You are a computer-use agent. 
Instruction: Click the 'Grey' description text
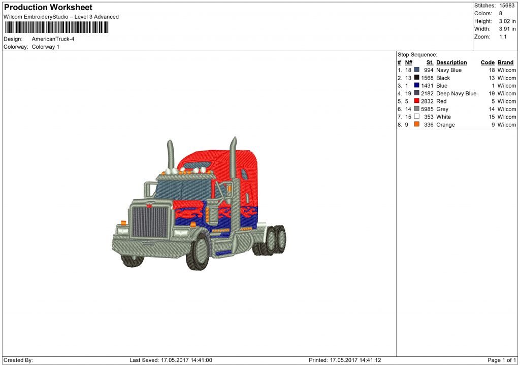click(442, 109)
